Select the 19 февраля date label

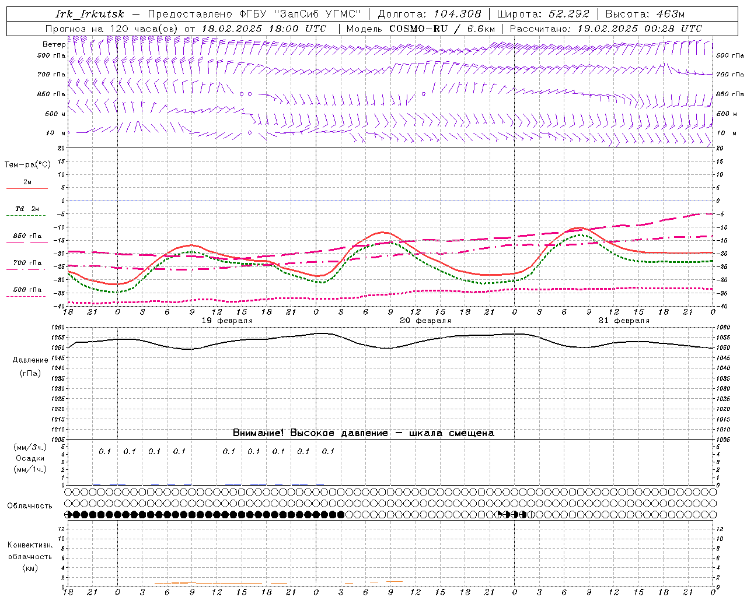coord(227,321)
